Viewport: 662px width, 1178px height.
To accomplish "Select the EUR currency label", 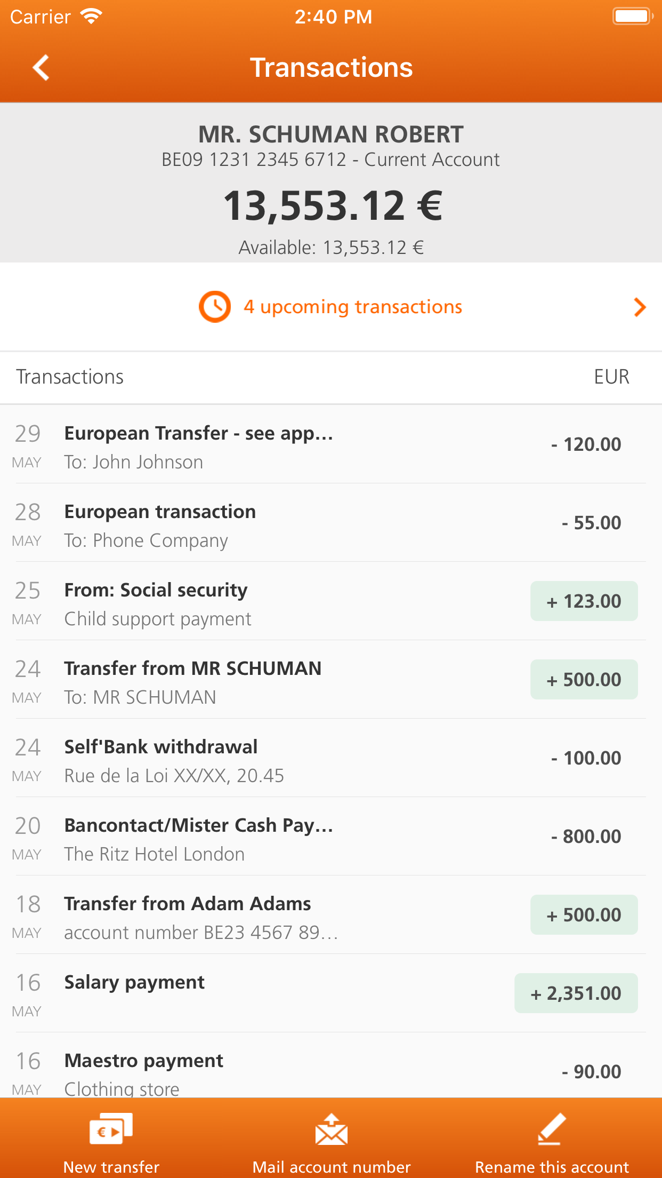I will [x=611, y=377].
